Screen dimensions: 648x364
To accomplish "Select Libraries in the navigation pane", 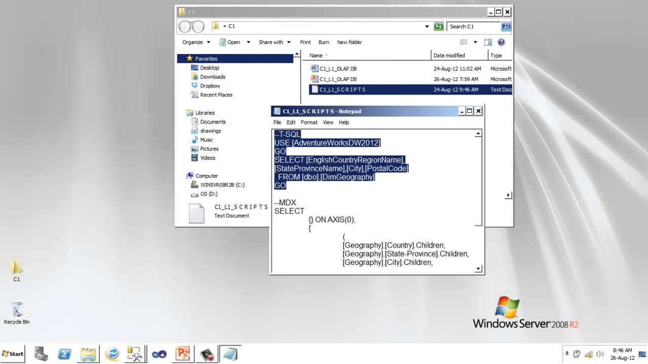I will coord(205,113).
